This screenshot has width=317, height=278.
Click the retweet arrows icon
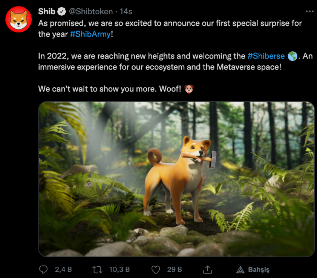click(x=97, y=269)
